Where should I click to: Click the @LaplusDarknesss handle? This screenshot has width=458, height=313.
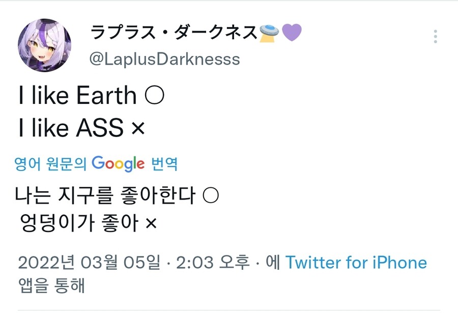[x=164, y=59]
